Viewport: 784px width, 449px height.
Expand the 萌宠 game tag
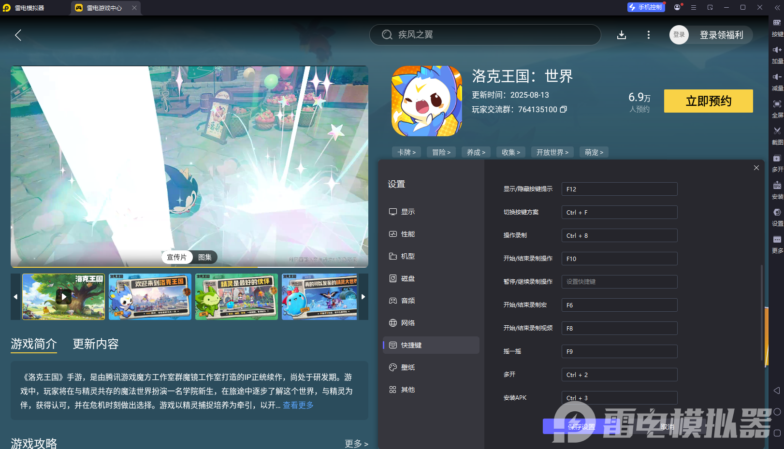coord(594,152)
